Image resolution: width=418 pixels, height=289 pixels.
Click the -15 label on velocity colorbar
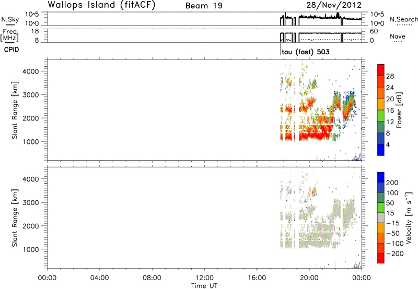point(393,223)
